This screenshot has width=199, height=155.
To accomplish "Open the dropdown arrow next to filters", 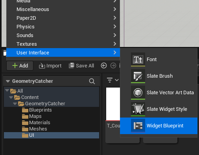I will pyautogui.click(x=117, y=80).
